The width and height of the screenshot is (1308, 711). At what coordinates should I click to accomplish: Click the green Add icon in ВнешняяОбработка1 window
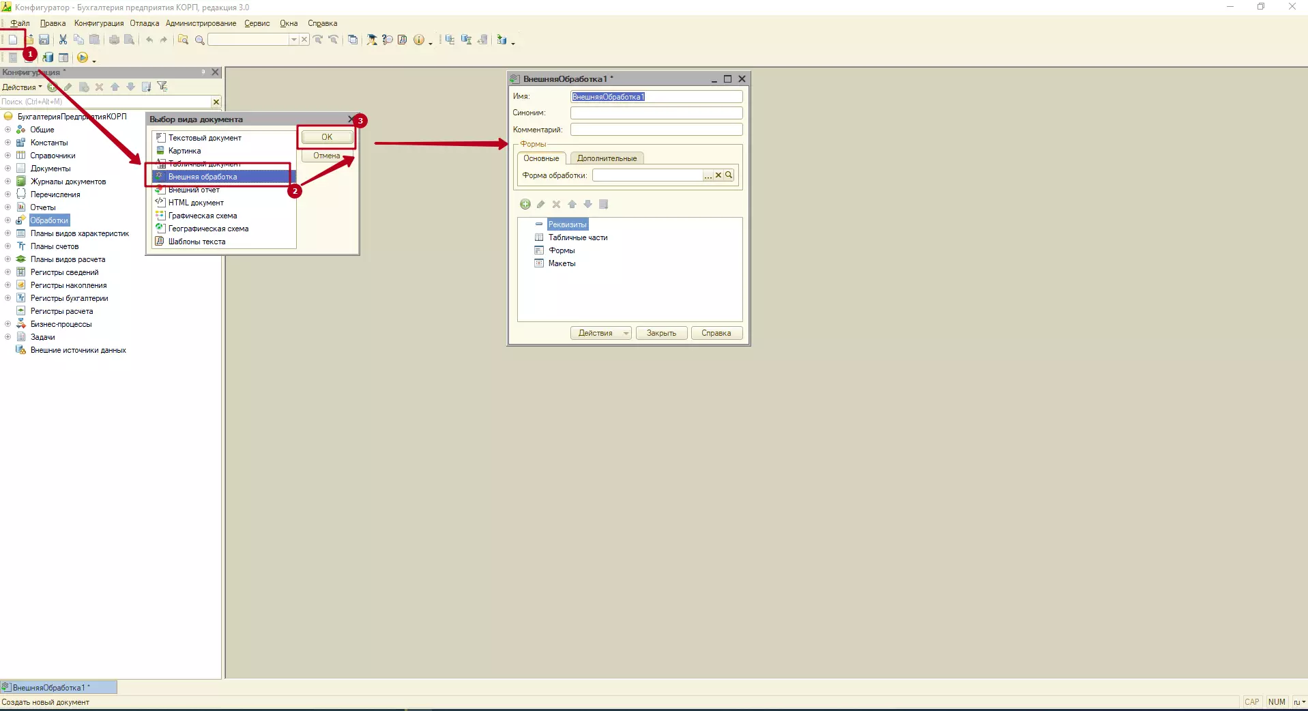(525, 204)
